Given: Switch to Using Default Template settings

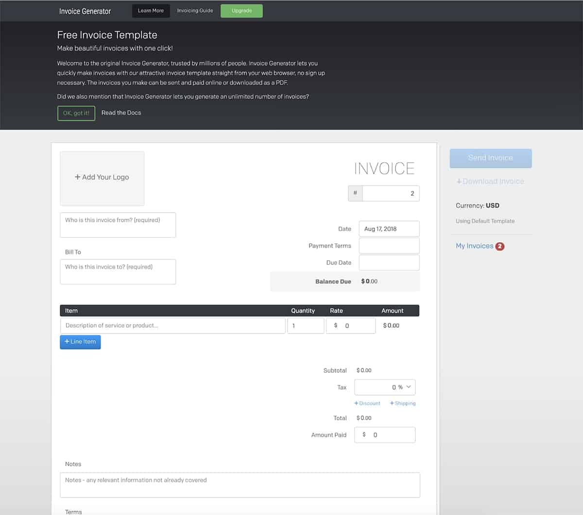Looking at the screenshot, I should pos(485,221).
